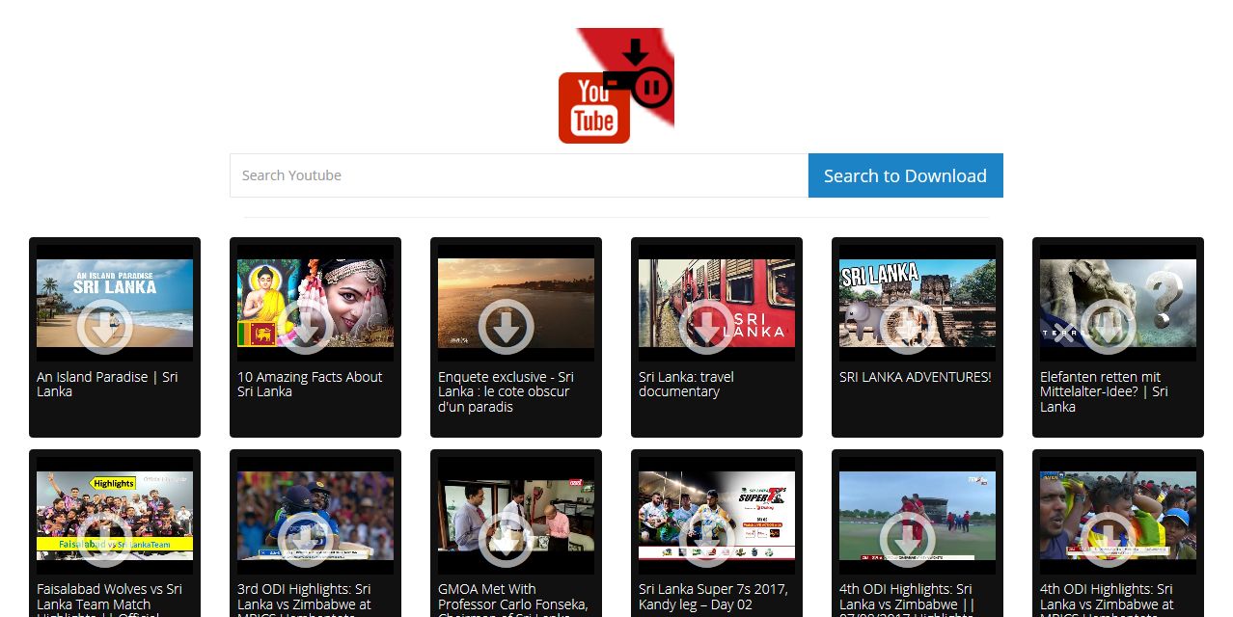Open the 10 Amazing Facts About Sri Lanka title

(310, 384)
